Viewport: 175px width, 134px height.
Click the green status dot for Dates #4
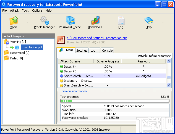point(61,67)
